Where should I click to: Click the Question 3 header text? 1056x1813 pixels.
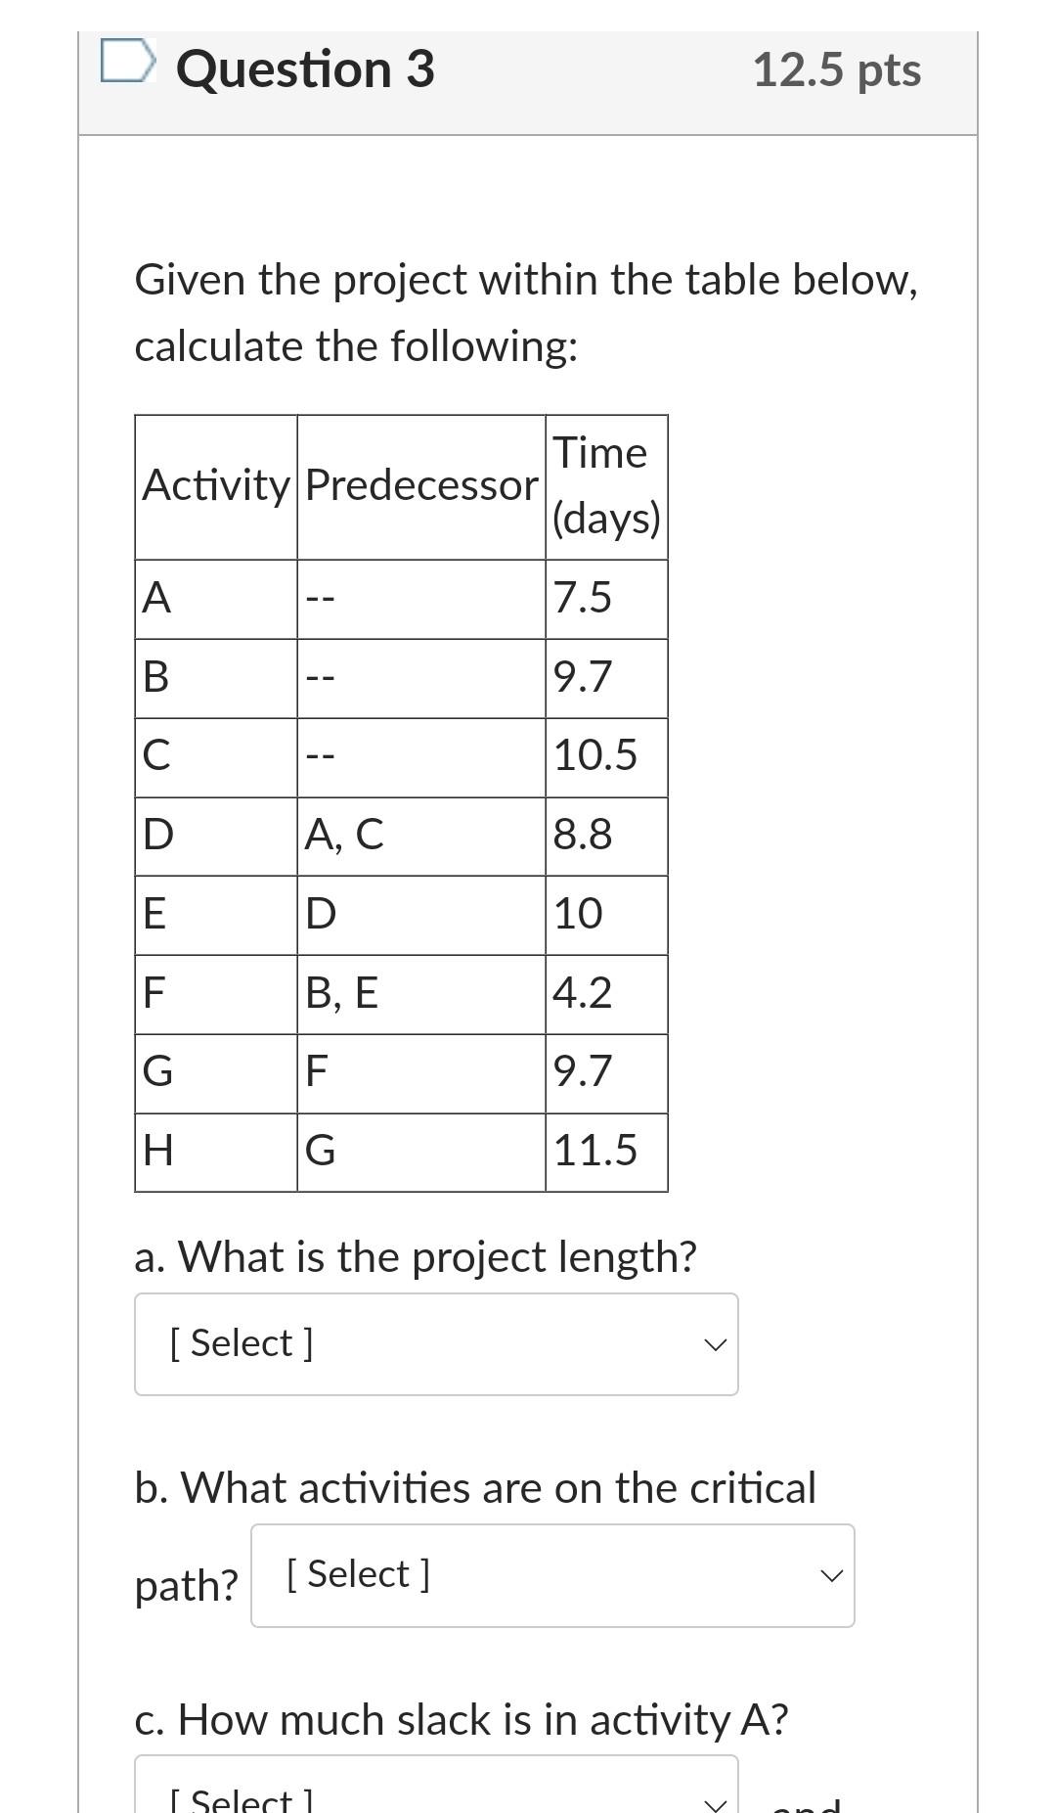click(306, 68)
